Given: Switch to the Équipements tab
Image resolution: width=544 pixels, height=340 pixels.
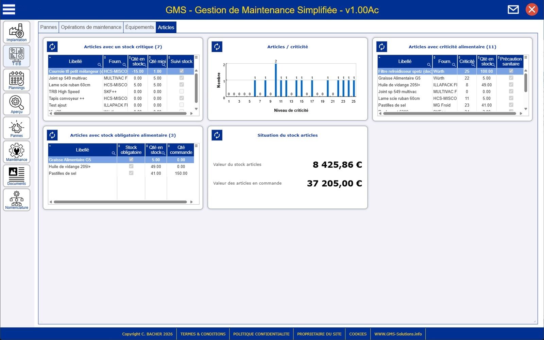Looking at the screenshot, I should [x=139, y=27].
